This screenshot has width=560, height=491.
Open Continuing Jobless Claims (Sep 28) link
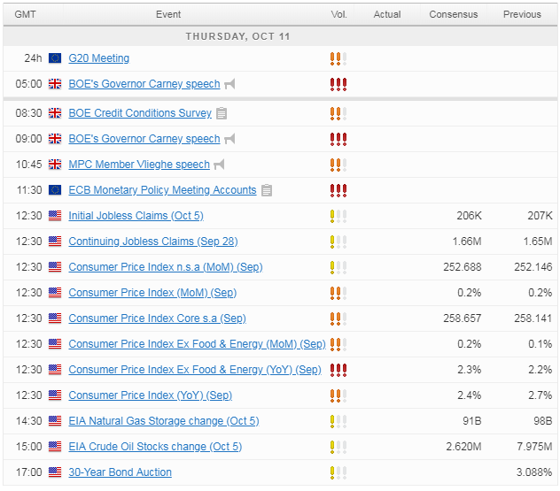[153, 242]
